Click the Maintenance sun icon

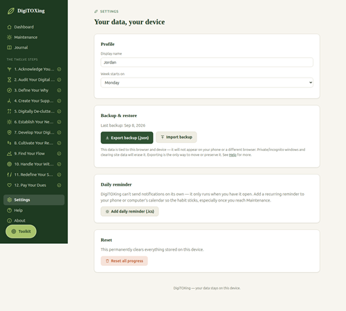pos(9,37)
